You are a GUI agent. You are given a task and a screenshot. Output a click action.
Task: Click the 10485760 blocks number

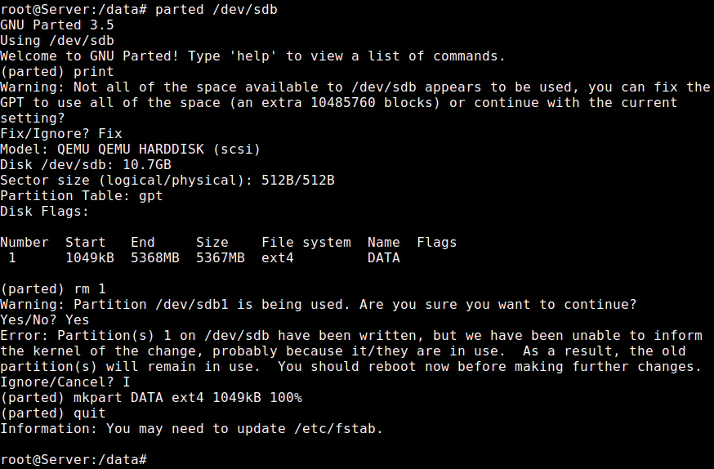click(x=343, y=102)
